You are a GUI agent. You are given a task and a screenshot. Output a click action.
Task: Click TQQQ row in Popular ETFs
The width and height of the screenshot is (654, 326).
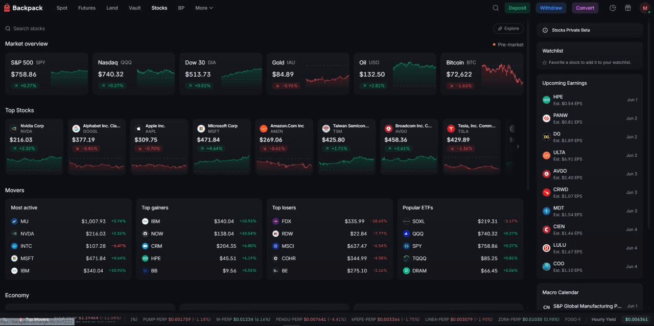click(460, 258)
